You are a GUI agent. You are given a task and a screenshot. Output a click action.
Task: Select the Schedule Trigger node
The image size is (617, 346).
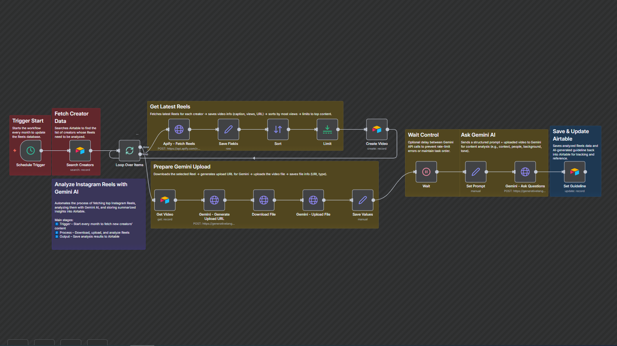pyautogui.click(x=31, y=151)
